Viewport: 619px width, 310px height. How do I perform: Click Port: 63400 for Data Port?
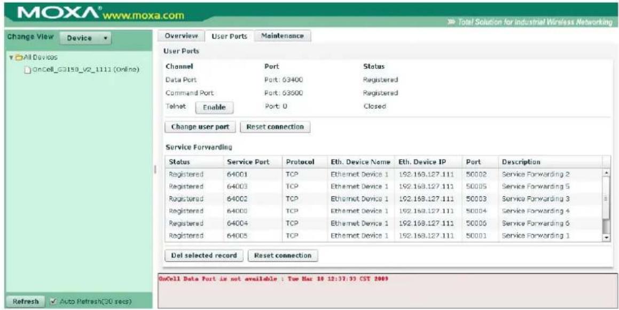[x=284, y=80]
